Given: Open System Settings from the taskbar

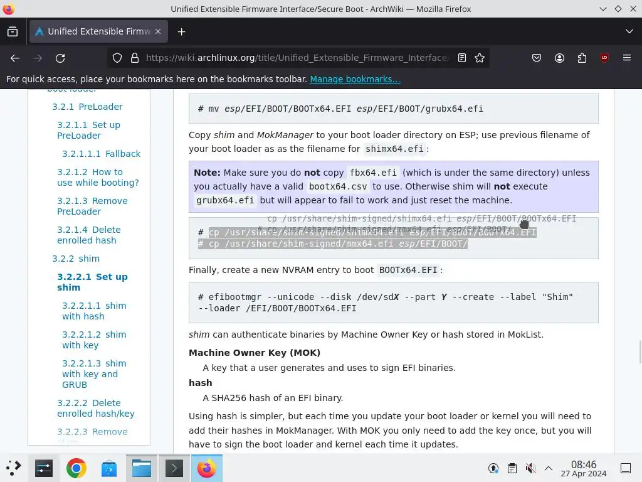Looking at the screenshot, I should pyautogui.click(x=44, y=468).
